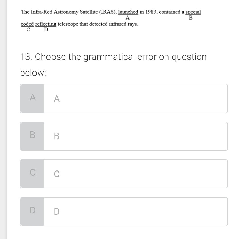The image size is (240, 239).
Task: Click the underlined word "launched"
Action: pos(128,12)
